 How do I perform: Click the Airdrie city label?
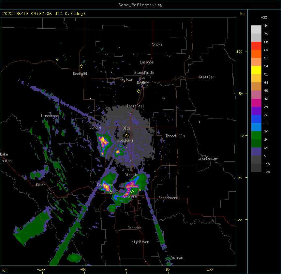(132, 175)
